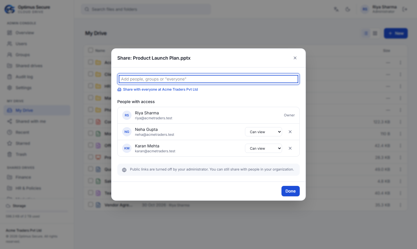This screenshot has width=417, height=249.
Task: Open Shared with me in the sidebar
Action: pos(37,121)
